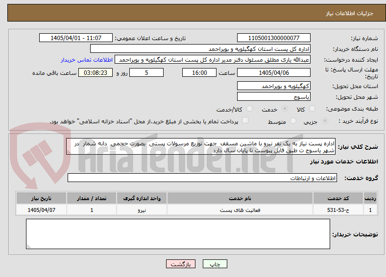Click the تاریخ و ساعت اعلان عمومی label

pyautogui.click(x=150, y=38)
